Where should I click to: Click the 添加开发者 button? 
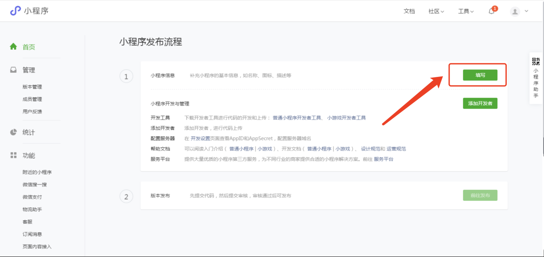[x=480, y=103]
